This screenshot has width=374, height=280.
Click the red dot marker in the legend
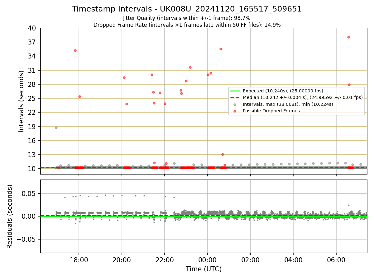235,111
